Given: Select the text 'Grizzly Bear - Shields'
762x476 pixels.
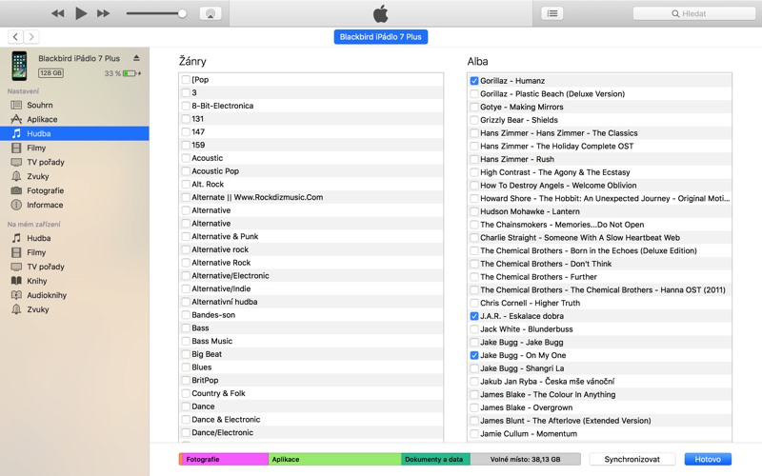Looking at the screenshot, I should [519, 120].
